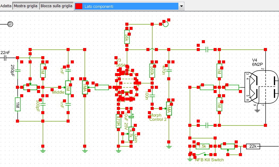Toggle Blocca sulla griglia snapping
Screen dimensions: 279x167
pos(57,6)
